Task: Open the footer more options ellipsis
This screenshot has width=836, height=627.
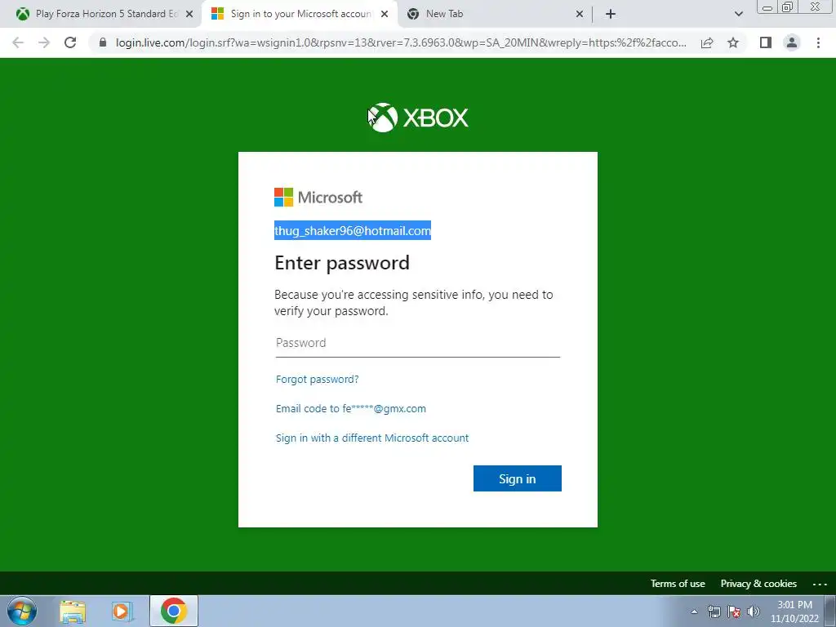Action: [820, 584]
